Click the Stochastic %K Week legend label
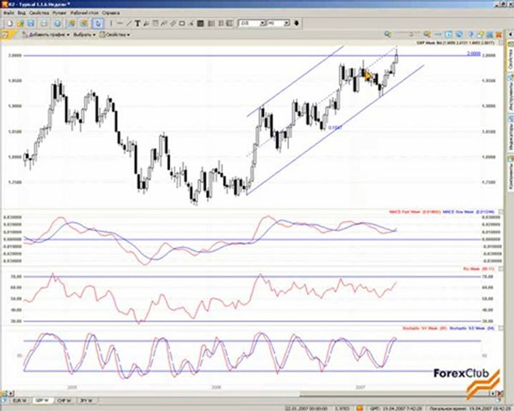The image size is (514, 411). pyautogui.click(x=424, y=328)
